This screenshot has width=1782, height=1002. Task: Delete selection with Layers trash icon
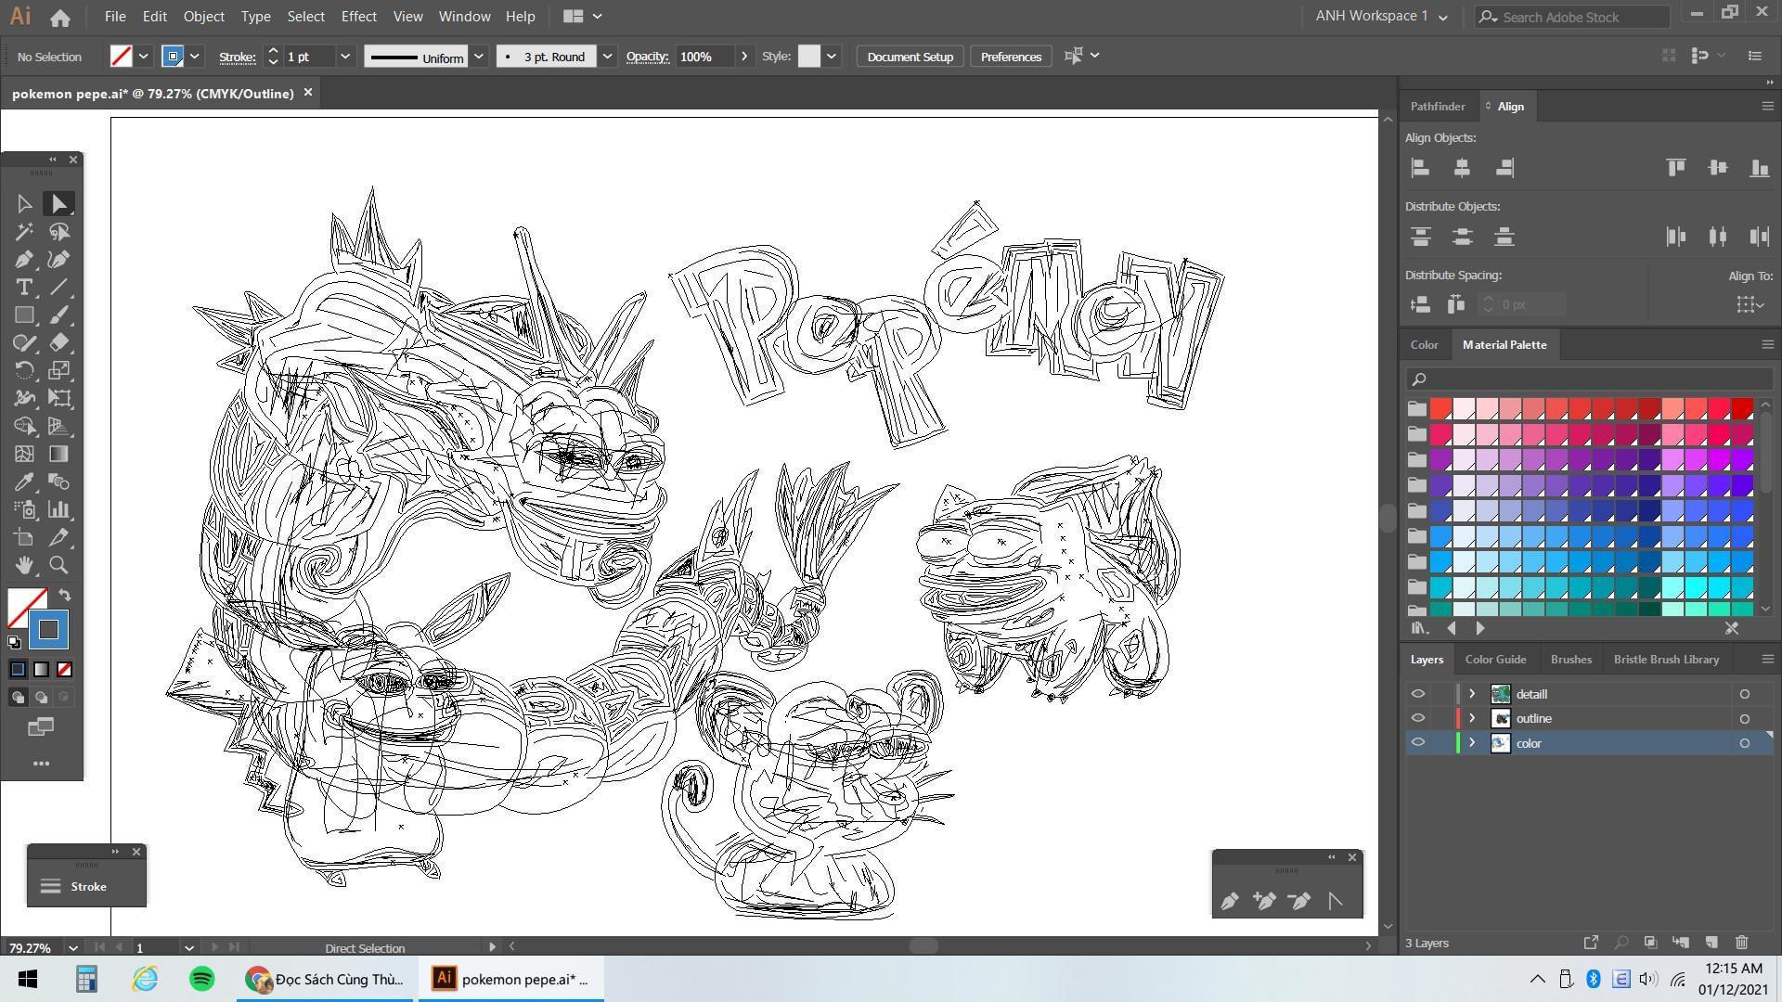(1741, 943)
